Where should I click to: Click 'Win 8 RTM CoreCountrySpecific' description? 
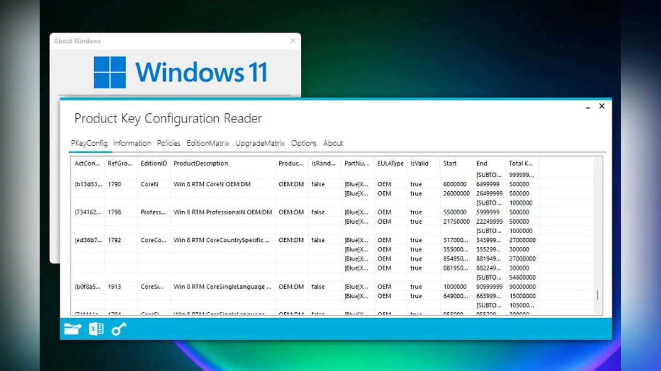pyautogui.click(x=223, y=240)
